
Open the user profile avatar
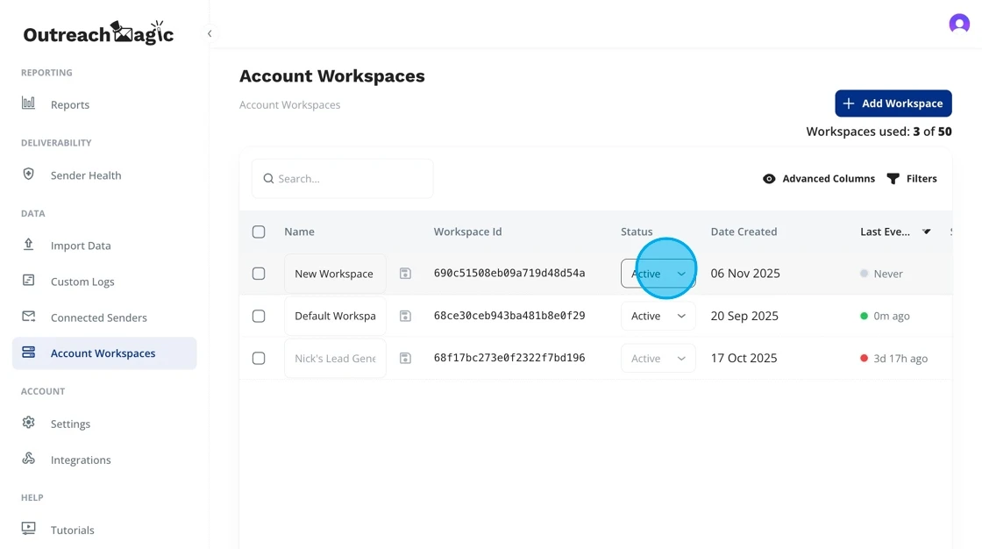(959, 24)
